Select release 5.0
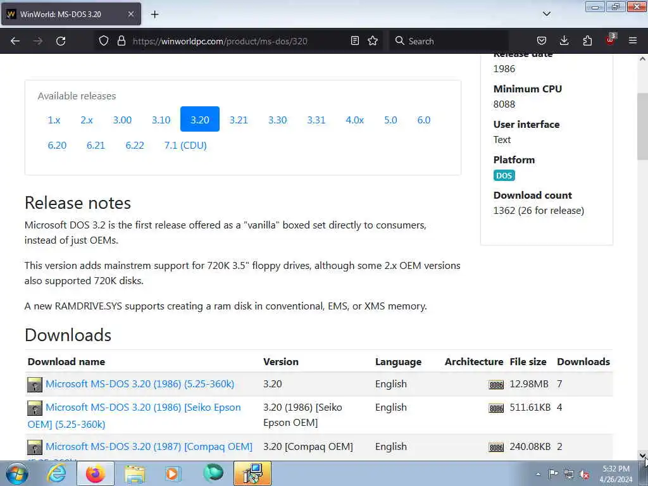This screenshot has width=648, height=486. tap(390, 120)
